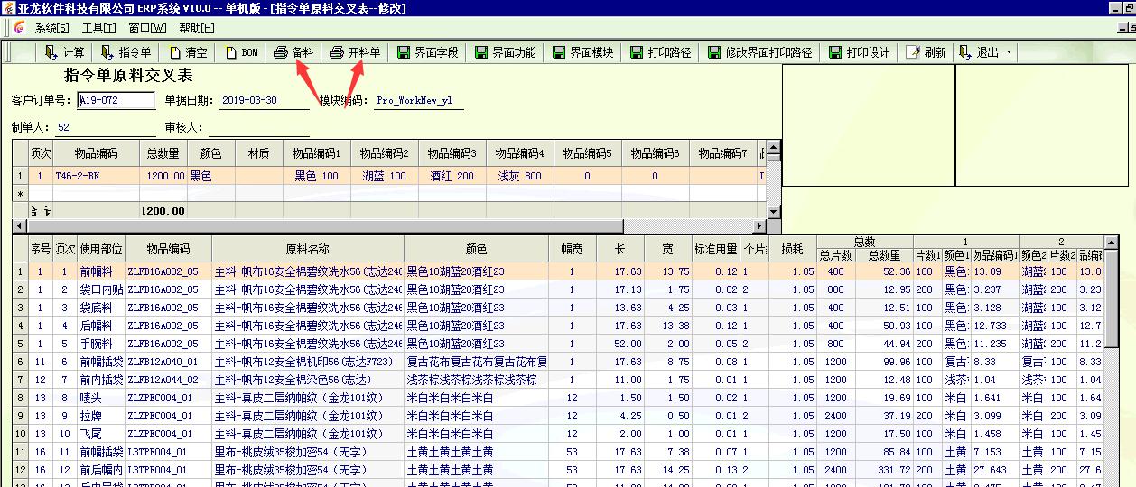Click the 清空 clear button
The width and height of the screenshot is (1136, 487).
188,52
